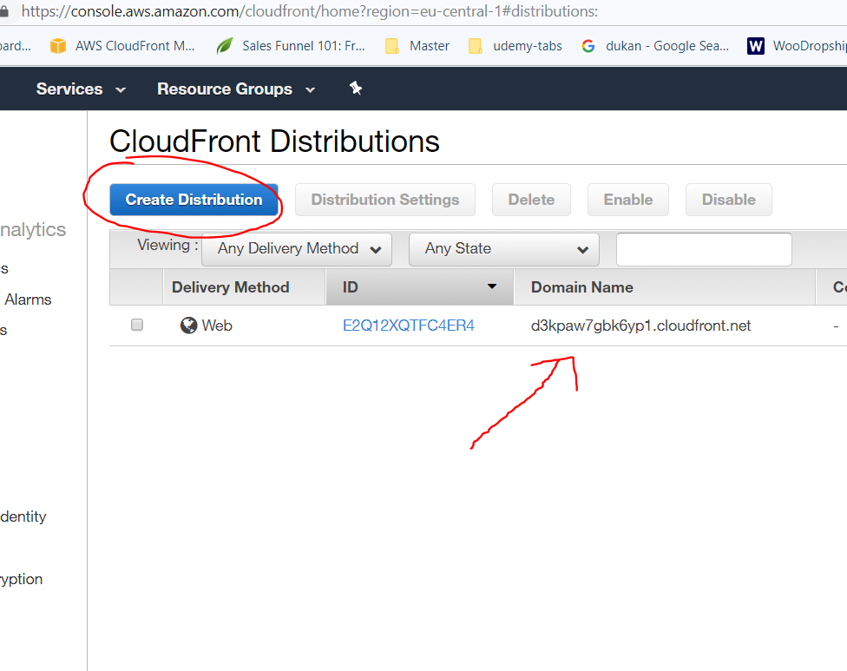Click the Delete button

tap(531, 200)
